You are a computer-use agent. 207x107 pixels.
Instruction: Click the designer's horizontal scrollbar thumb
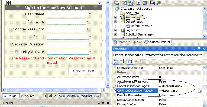(52, 90)
